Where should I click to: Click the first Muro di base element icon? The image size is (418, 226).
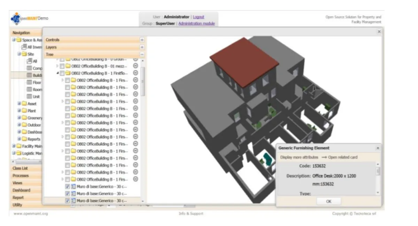pyautogui.click(x=73, y=187)
